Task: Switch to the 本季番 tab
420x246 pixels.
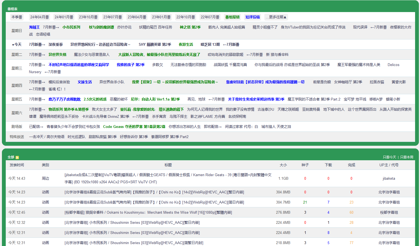Action: coord(18,17)
